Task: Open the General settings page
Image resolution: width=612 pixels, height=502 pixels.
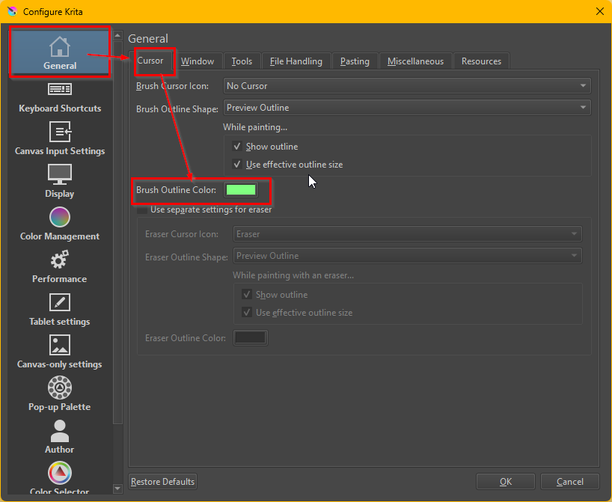Action: tap(60, 52)
